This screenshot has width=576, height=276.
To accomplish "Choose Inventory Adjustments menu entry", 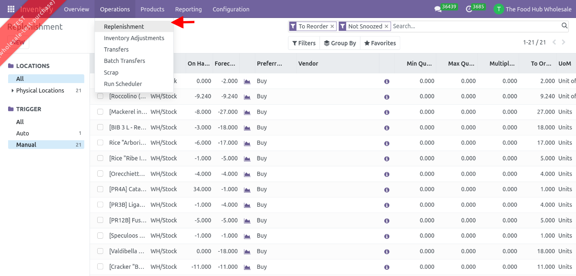I will (x=134, y=38).
